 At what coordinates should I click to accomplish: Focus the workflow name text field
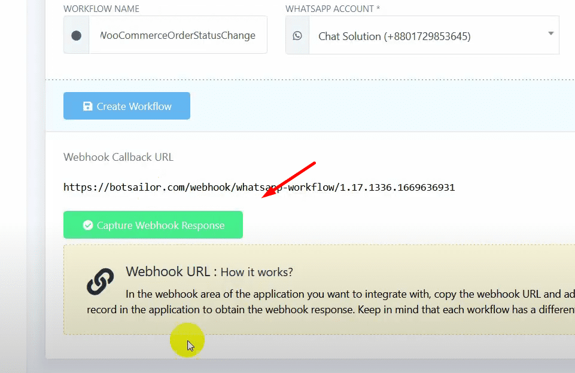pyautogui.click(x=178, y=36)
